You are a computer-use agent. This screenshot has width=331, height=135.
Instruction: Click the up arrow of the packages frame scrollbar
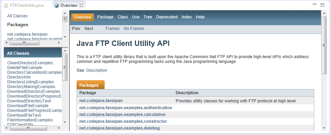click(65, 13)
